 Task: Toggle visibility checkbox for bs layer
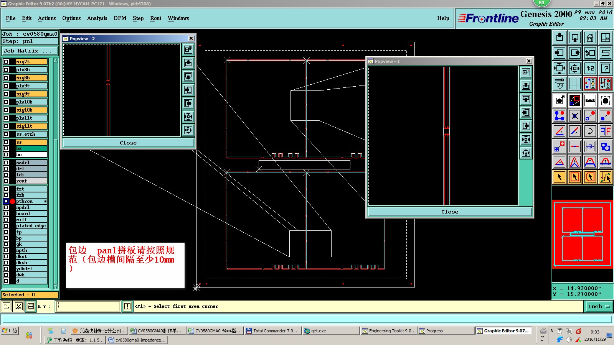pyautogui.click(x=6, y=148)
